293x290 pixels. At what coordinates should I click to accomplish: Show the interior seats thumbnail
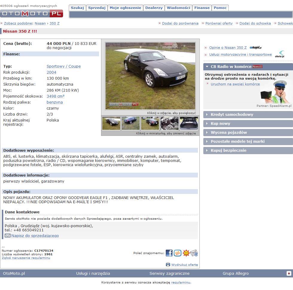click(x=170, y=123)
